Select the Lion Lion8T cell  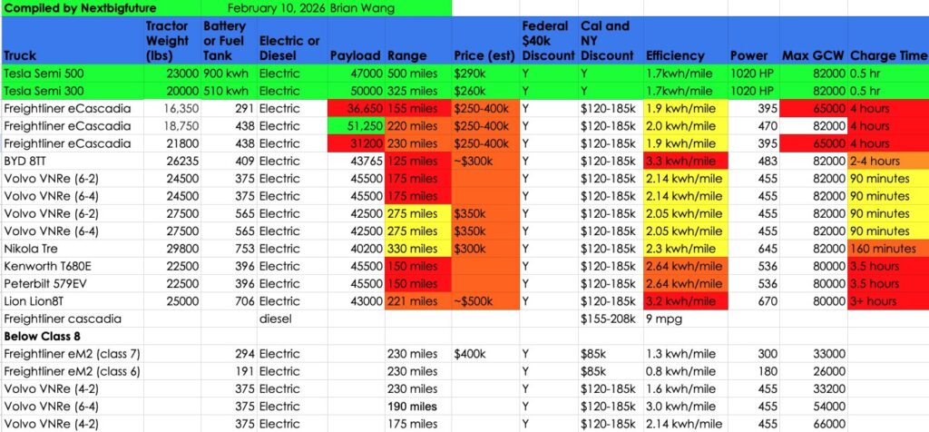37,300
